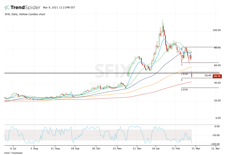Click the Fibonacci 1.618 level label
226x155 pixels.
point(184,74)
